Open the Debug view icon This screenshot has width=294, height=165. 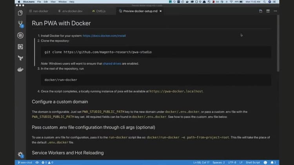click(20, 35)
